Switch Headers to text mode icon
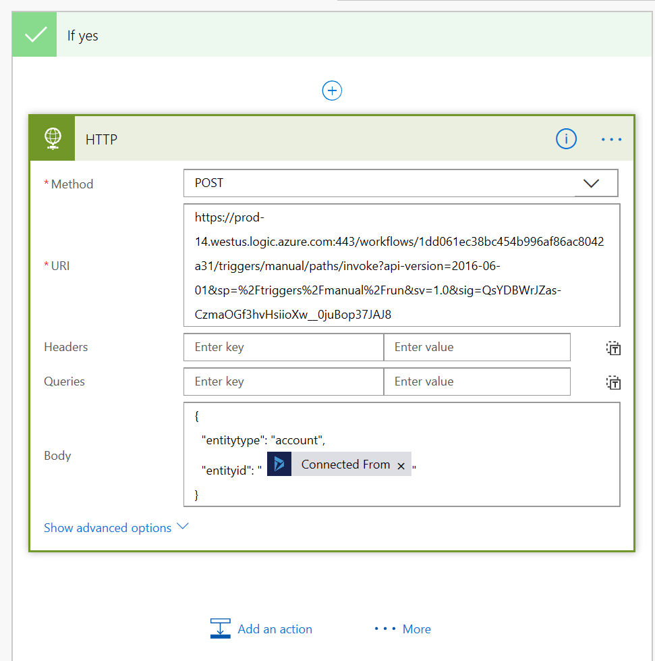This screenshot has height=661, width=655. coord(613,348)
